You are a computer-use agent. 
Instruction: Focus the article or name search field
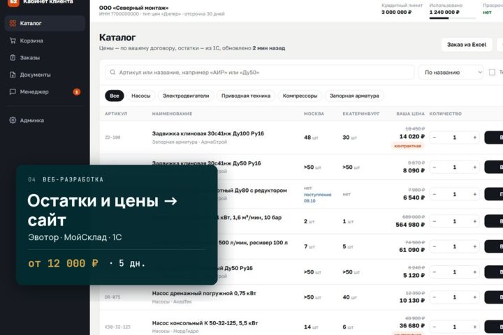click(x=259, y=72)
